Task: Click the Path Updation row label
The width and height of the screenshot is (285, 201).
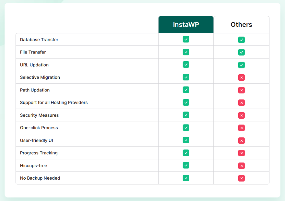Action: [x=35, y=90]
